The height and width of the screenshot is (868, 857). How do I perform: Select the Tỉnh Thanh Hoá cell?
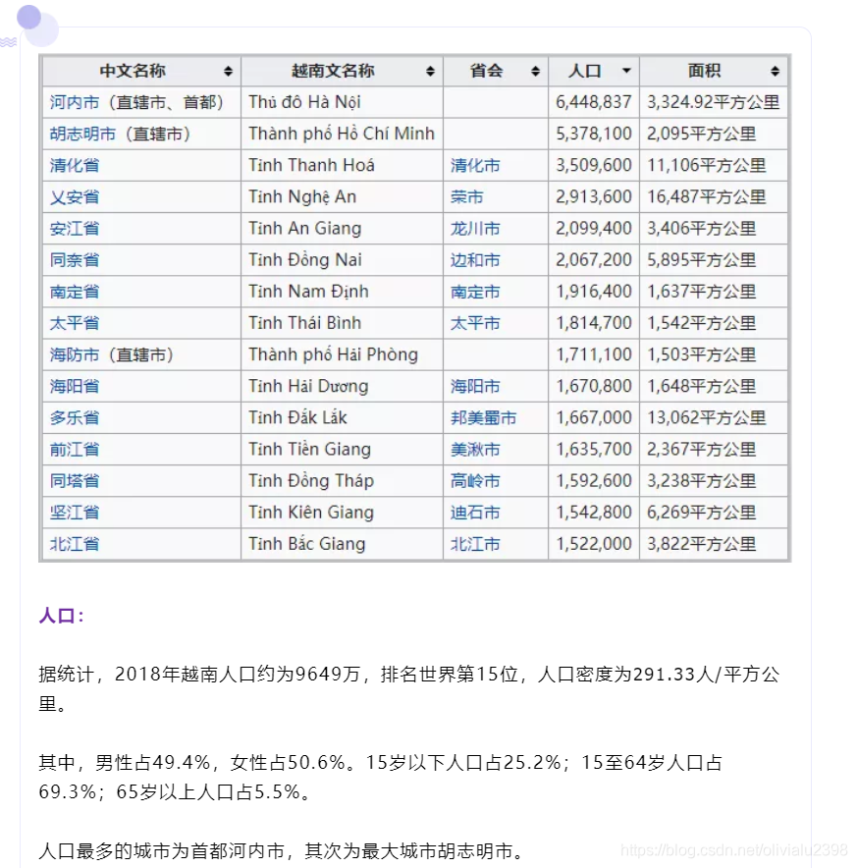tap(343, 166)
